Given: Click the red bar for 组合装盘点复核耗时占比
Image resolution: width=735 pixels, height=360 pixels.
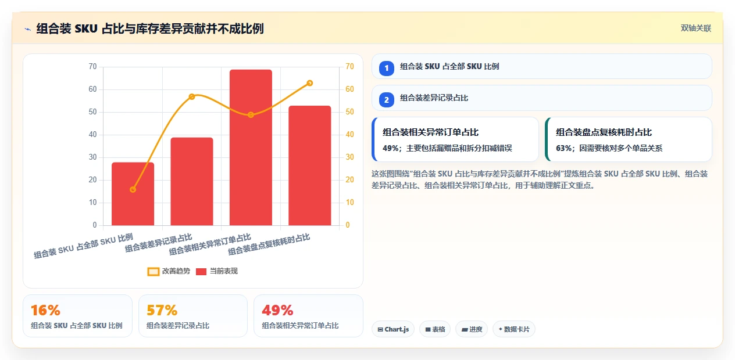Looking at the screenshot, I should tap(310, 165).
